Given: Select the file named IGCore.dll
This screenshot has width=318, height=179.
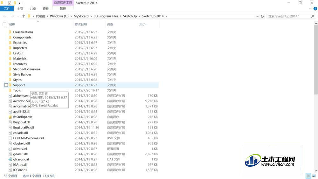Looking at the screenshot, I should (20, 170).
